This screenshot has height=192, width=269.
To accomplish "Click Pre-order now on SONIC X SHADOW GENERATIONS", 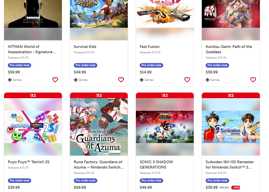I will 151,181.
